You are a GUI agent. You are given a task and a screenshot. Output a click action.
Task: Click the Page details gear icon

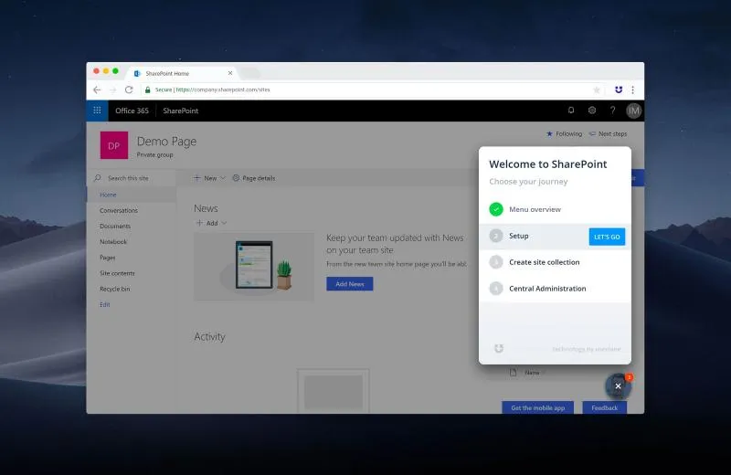click(x=236, y=178)
